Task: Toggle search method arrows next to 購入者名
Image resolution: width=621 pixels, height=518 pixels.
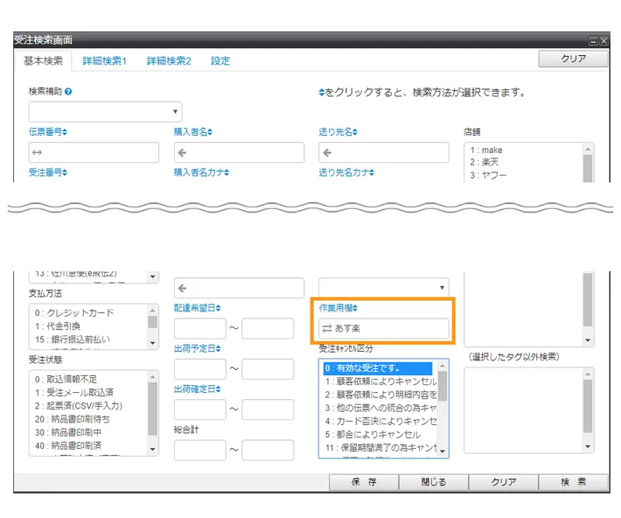Action: coord(210,132)
